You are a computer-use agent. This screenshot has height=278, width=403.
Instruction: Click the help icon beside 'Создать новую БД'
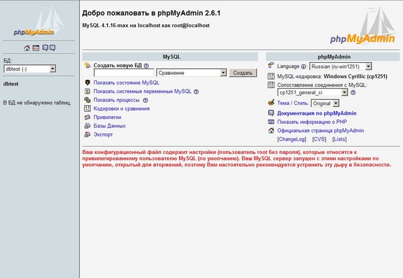tap(146, 65)
